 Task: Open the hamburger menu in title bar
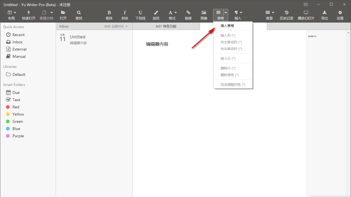pos(306,4)
